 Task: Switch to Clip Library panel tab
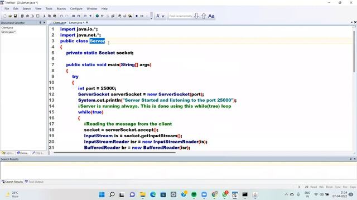pyautogui.click(x=38, y=153)
